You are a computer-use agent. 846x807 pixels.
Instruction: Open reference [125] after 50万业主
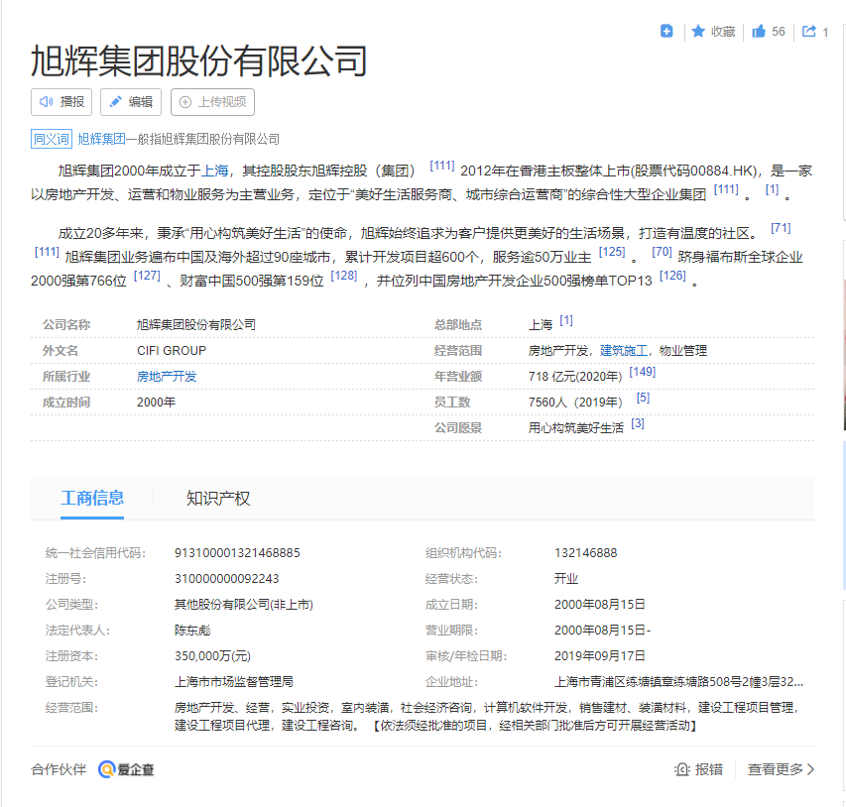[x=612, y=252]
